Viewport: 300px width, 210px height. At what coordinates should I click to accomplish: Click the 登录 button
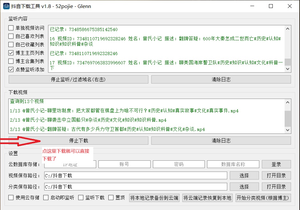(x=276, y=164)
